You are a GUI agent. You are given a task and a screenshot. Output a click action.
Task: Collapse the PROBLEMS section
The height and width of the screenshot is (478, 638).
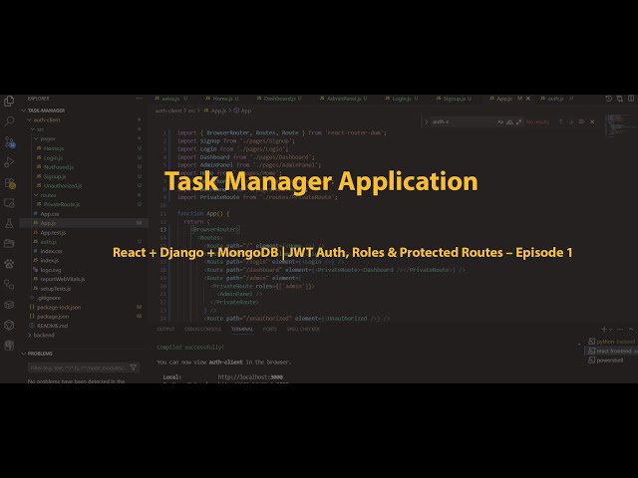click(24, 354)
